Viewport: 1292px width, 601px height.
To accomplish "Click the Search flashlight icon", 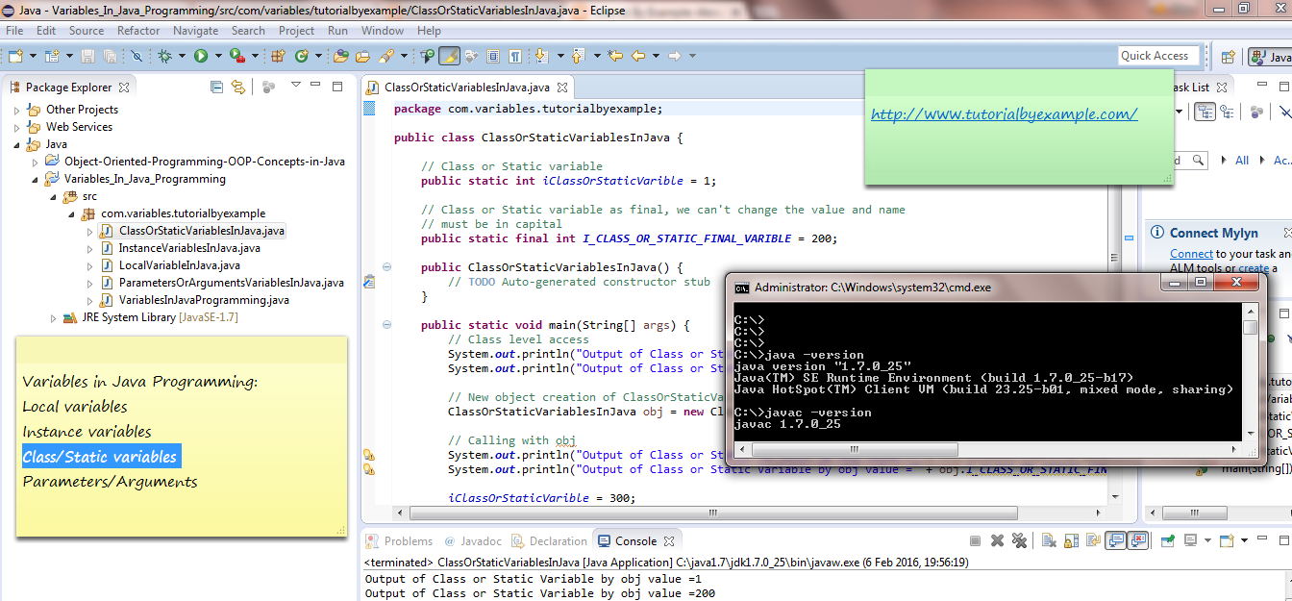I will (x=386, y=56).
